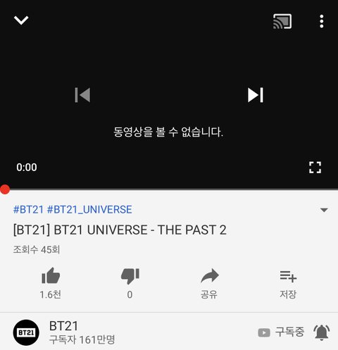The height and width of the screenshot is (350, 338).
Task: Open the Cast to device icon
Action: pyautogui.click(x=282, y=21)
